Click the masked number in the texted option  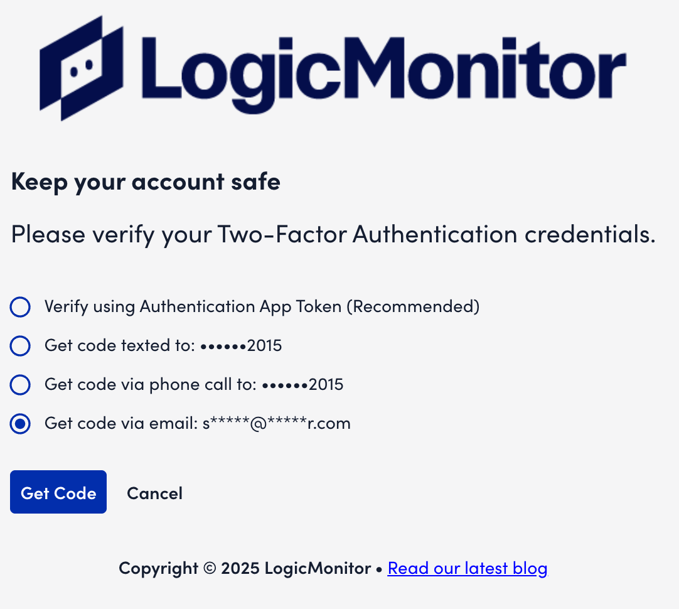[x=241, y=345]
